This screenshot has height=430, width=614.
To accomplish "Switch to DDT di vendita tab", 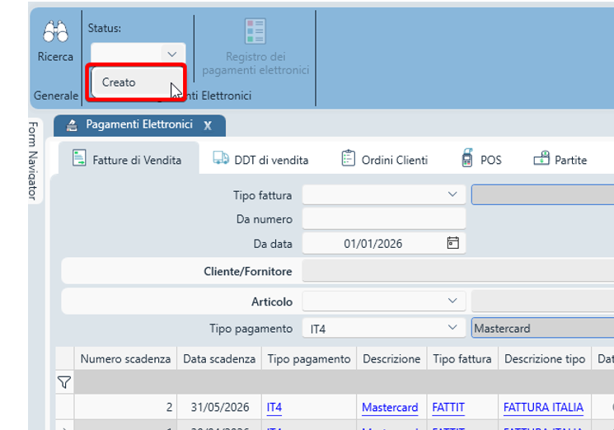I will [x=261, y=160].
